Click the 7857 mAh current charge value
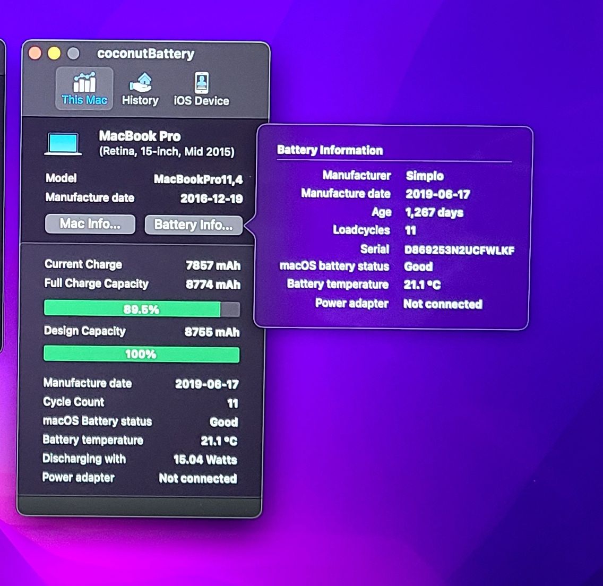The height and width of the screenshot is (586, 603). pyautogui.click(x=213, y=265)
